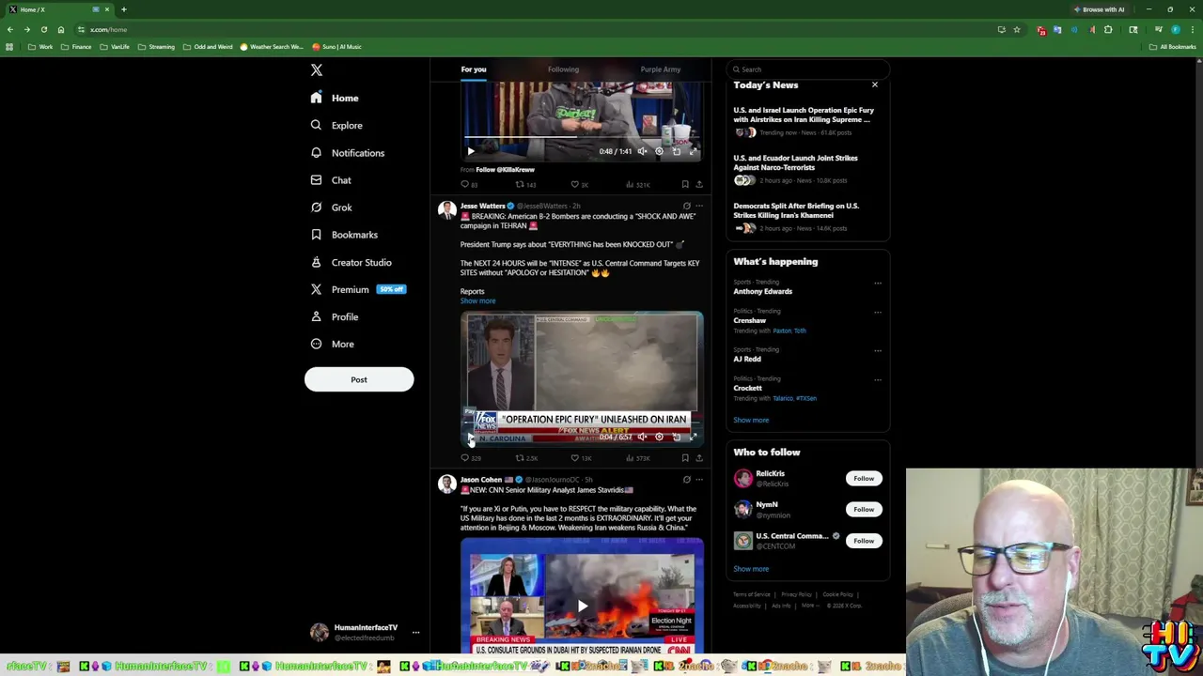Open Chat in the sidebar
This screenshot has width=1203, height=676.
330,180
